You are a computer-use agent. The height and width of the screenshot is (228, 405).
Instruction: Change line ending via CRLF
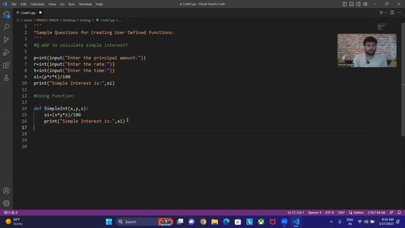point(341,213)
